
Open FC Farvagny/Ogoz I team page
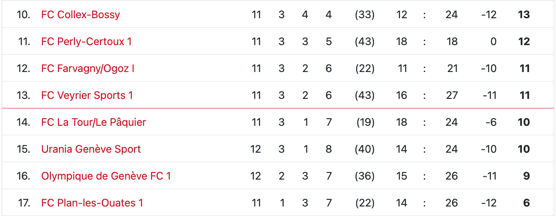click(x=88, y=68)
